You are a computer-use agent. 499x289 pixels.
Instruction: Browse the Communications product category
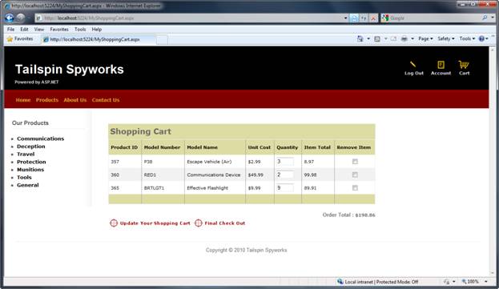pyautogui.click(x=40, y=138)
